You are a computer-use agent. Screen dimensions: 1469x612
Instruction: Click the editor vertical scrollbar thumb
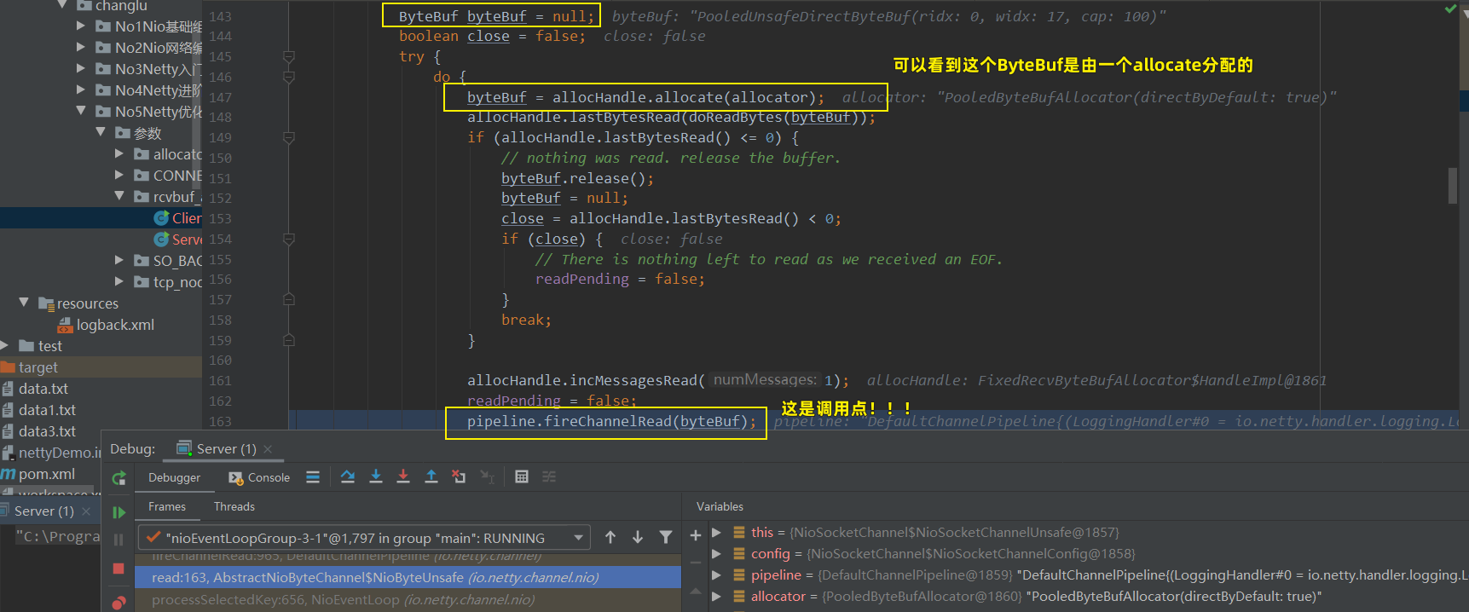(1453, 186)
